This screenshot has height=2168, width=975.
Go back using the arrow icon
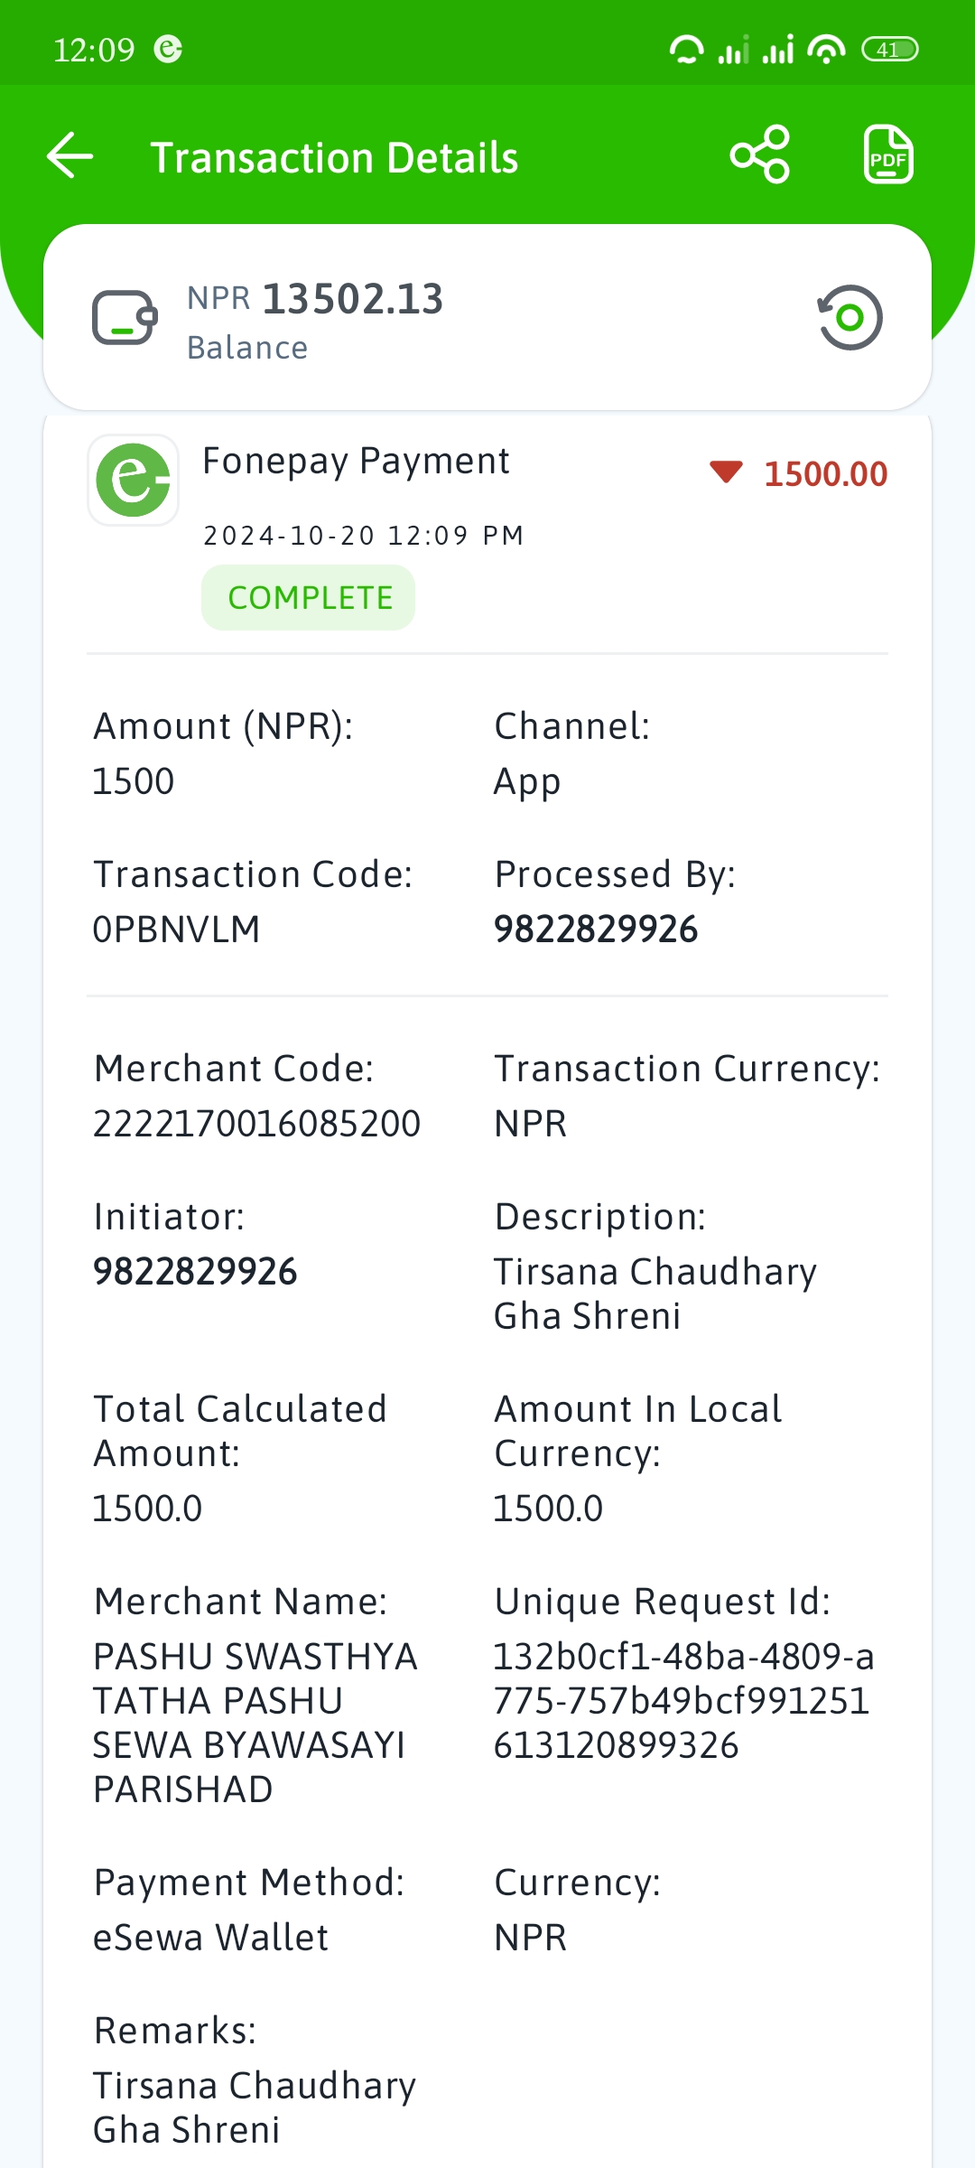[70, 155]
